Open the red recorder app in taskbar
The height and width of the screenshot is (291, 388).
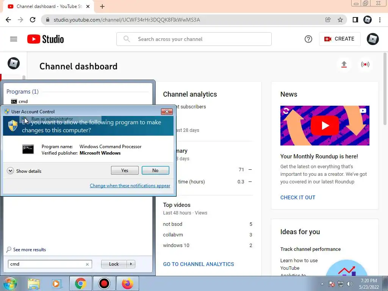(x=104, y=283)
